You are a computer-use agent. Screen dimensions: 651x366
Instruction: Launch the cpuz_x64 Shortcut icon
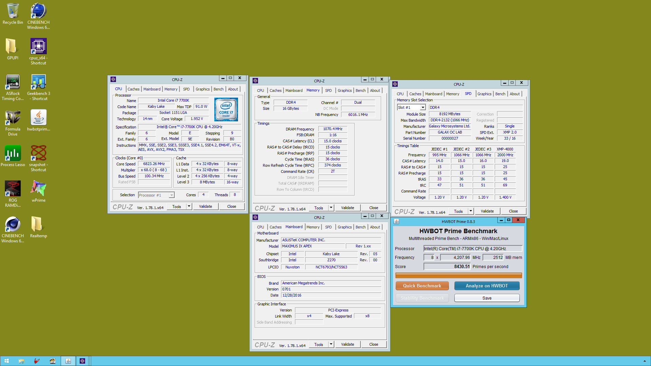point(38,52)
